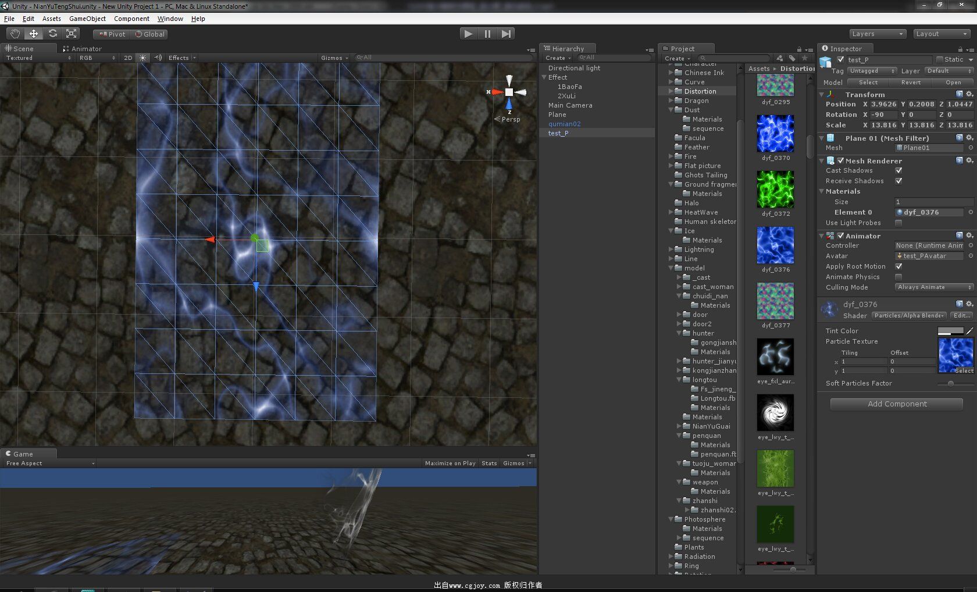Click the Tint Color eyedropper icon
This screenshot has height=592, width=977.
tap(969, 331)
